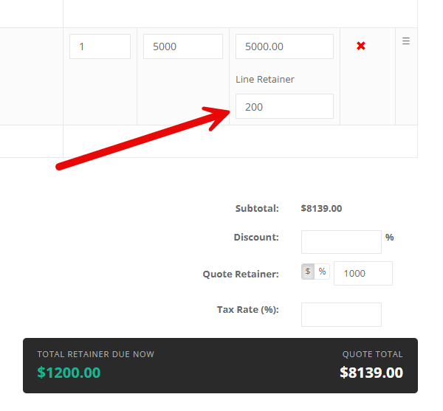Click the Tax Rate (%) label

248,310
